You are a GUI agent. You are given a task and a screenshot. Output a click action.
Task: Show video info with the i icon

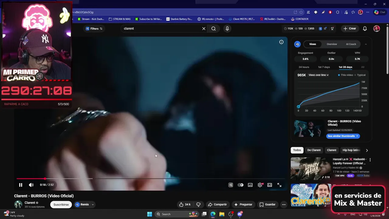click(x=281, y=42)
